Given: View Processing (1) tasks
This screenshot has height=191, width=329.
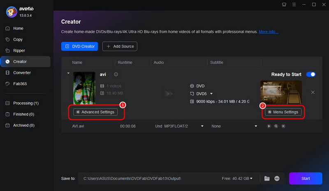Looking at the screenshot, I should [x=25, y=103].
